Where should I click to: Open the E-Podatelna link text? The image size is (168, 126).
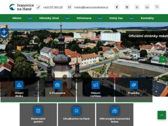57,93
